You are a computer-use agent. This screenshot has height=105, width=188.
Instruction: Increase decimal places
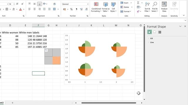click(x=81, y=9)
